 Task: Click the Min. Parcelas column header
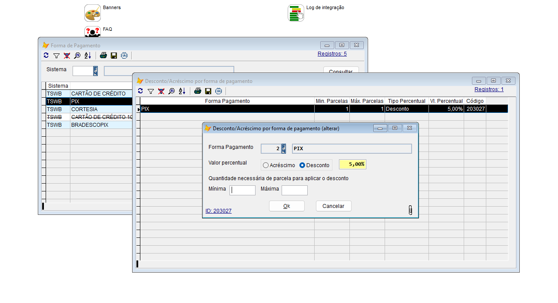pos(332,101)
